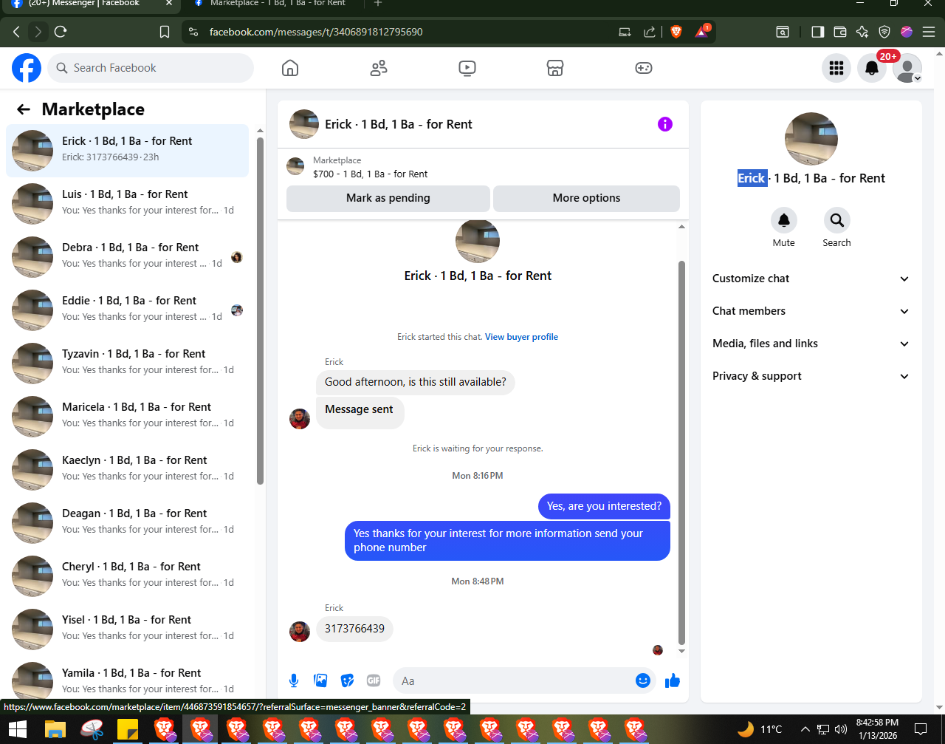Click Erick's avatar in right panel
Viewport: 945px width, 744px height.
coord(811,139)
